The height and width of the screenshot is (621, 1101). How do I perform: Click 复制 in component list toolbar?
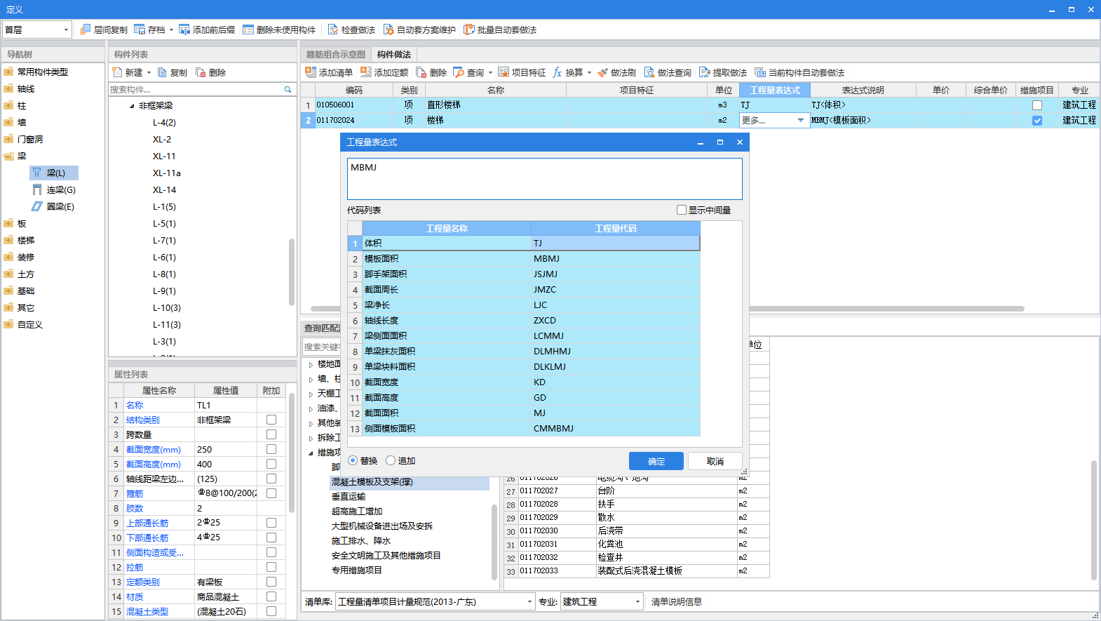pyautogui.click(x=173, y=72)
